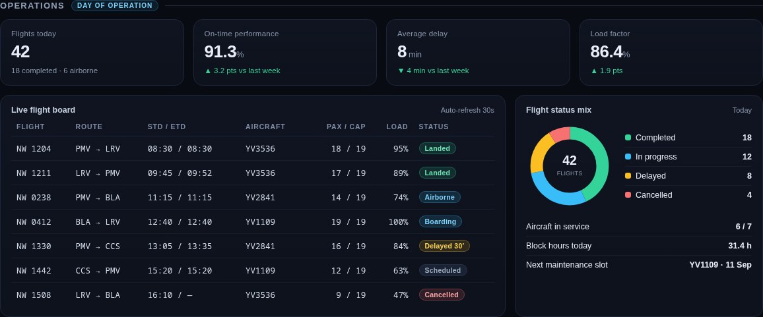Viewport: 763px width, 317px height.
Task: Click the Block hours today 31.4 h value
Action: pyautogui.click(x=740, y=246)
